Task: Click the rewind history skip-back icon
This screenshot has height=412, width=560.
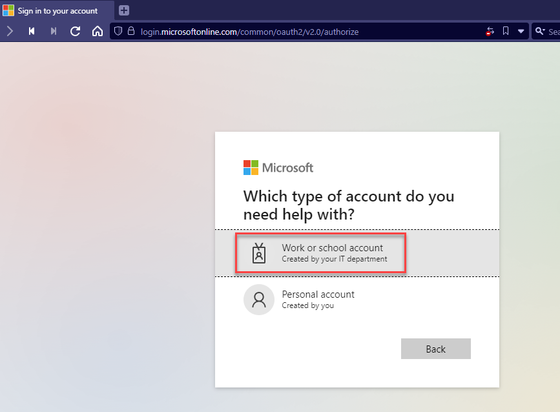Action: pos(32,32)
